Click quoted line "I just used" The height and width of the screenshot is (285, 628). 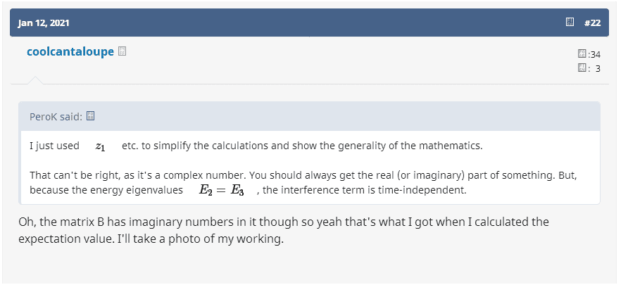click(x=54, y=146)
